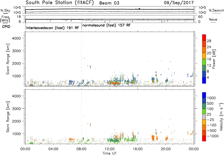Click the '18' frequency axis label
The image size is (224, 155).
click(x=18, y=17)
